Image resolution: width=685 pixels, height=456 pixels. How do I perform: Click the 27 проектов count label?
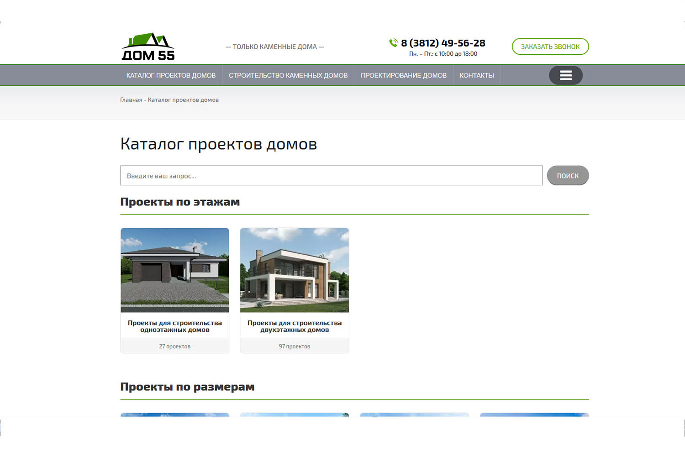click(175, 346)
